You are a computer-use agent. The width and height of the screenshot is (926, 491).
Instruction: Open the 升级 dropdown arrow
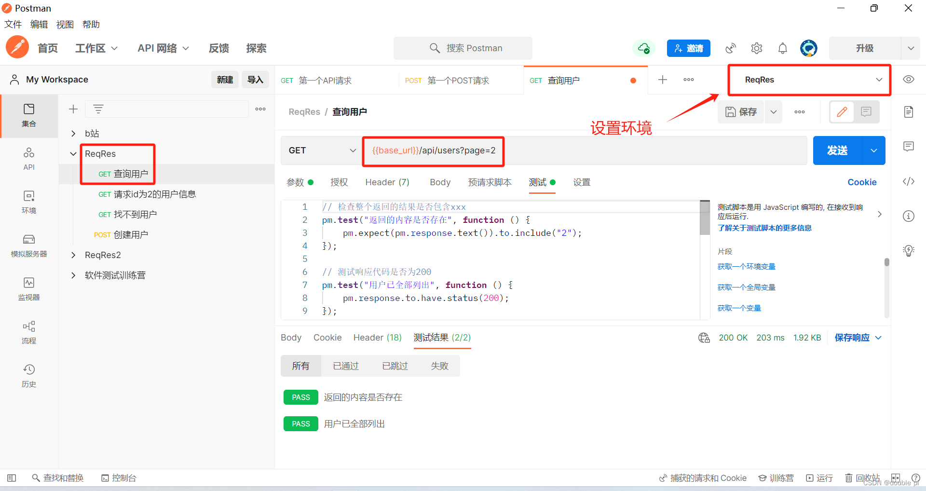point(911,48)
